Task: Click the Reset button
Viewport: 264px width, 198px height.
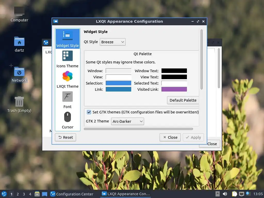Action: coord(65,137)
